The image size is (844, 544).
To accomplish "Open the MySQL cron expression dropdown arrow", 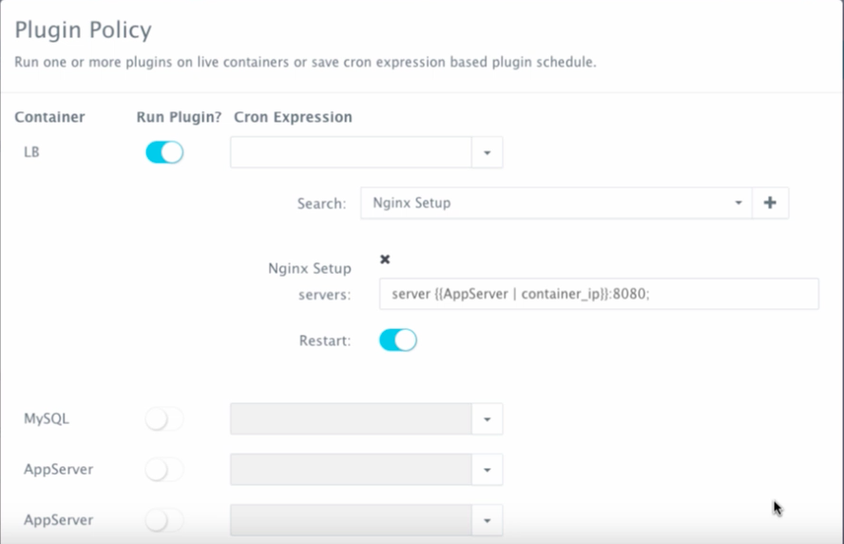I will [487, 418].
